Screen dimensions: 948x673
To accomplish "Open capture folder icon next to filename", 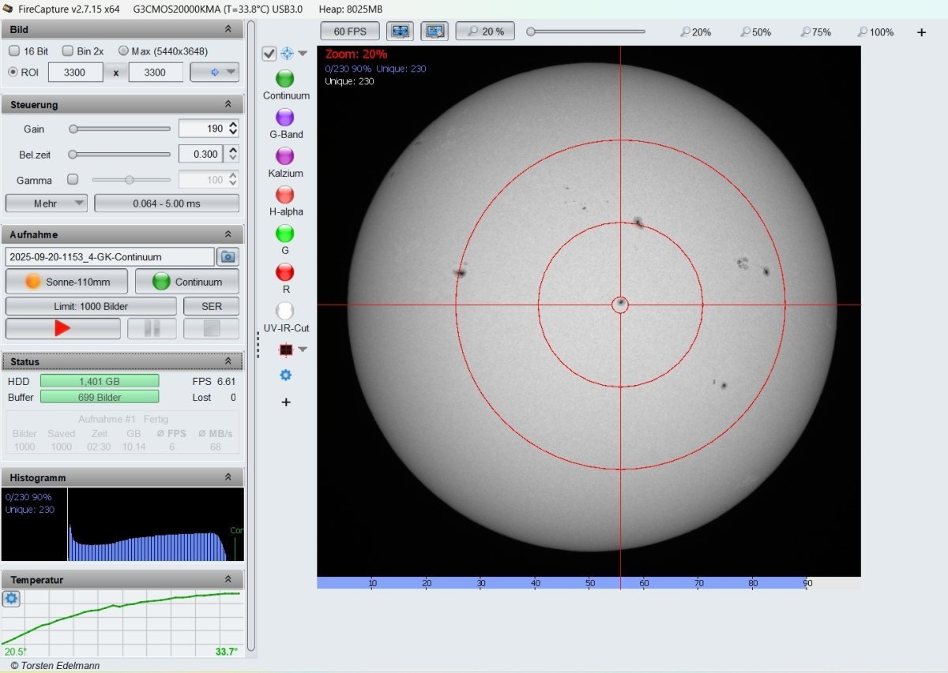I will tap(228, 256).
